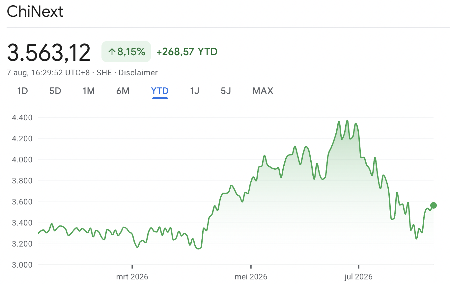Click the +268,57 YTD change text
This screenshot has width=450, height=284.
tap(187, 52)
